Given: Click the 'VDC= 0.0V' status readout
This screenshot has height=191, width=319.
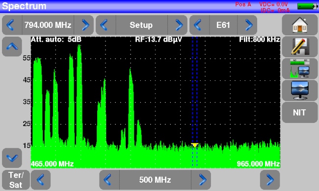Looking at the screenshot, I should point(274,4).
